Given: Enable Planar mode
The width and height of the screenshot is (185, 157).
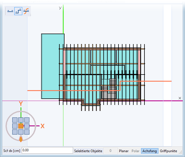Looking at the screenshot, I should tap(124, 151).
